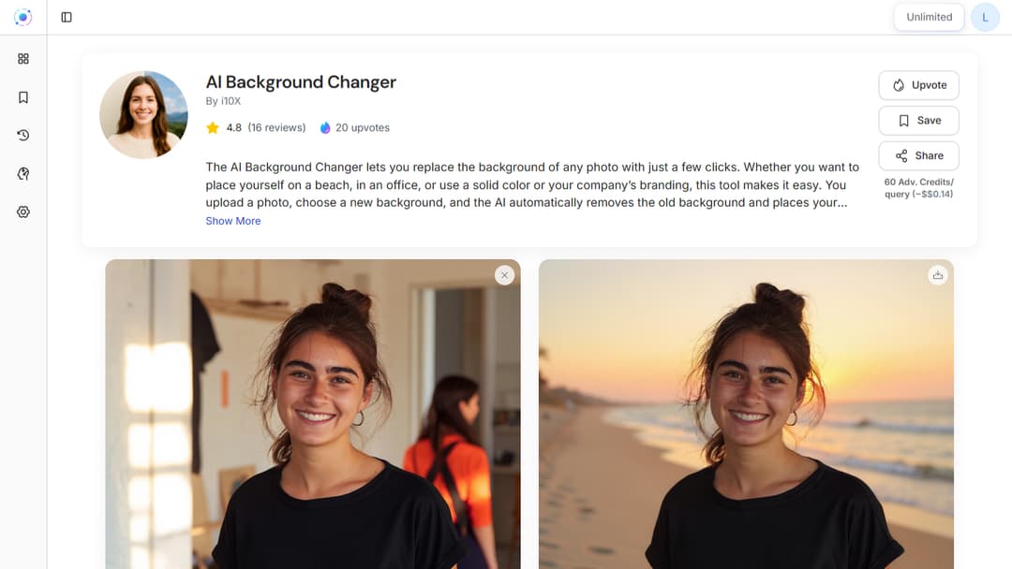Open the beach background result image
1012x569 pixels.
point(746,421)
